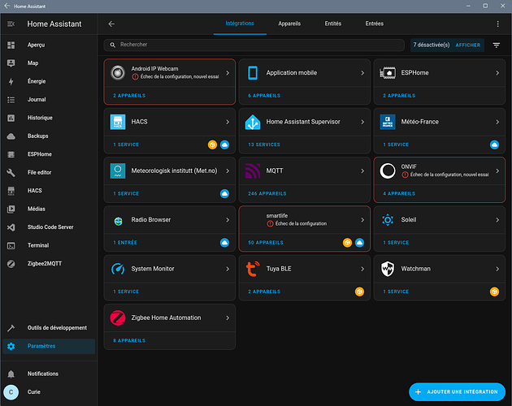
Task: Open 4 APPAREILS link on ONVIF
Action: (399, 193)
